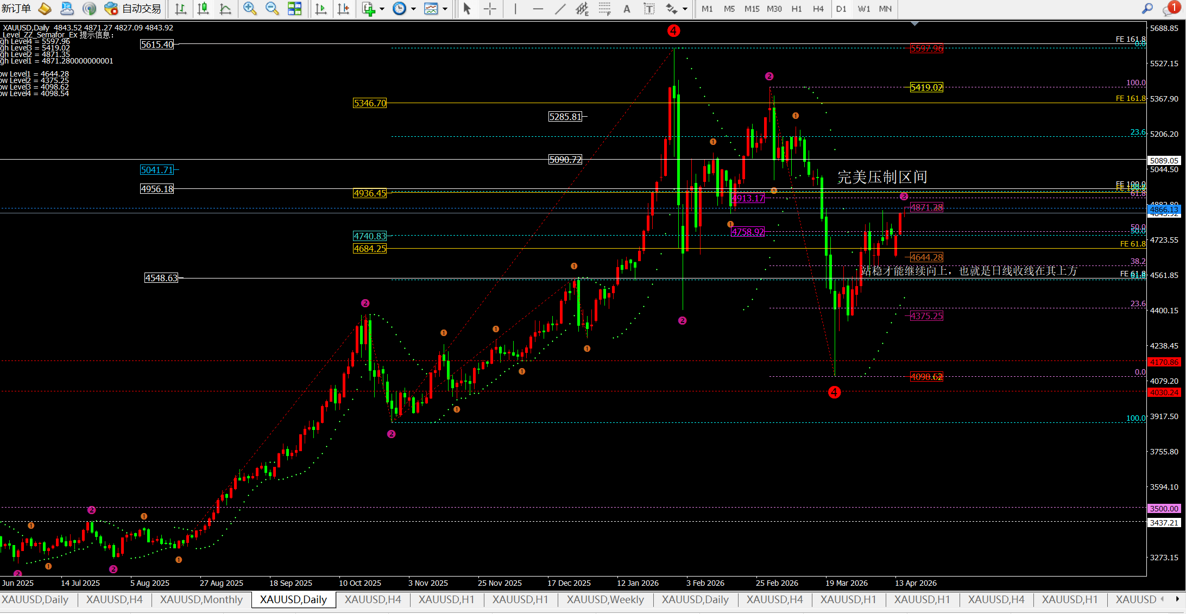Image resolution: width=1186 pixels, height=614 pixels.
Task: Select the crosshair cursor tool
Action: (490, 9)
